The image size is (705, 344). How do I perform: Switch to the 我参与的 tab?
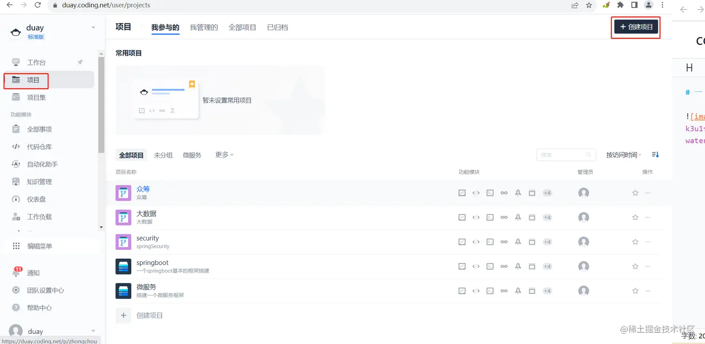click(165, 28)
